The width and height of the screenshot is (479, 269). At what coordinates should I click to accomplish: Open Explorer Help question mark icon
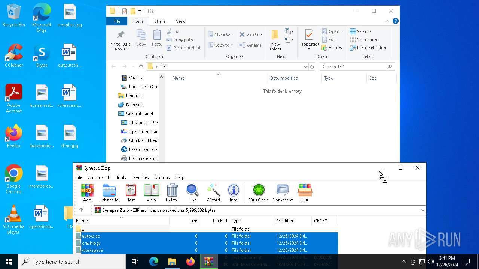[x=395, y=21]
